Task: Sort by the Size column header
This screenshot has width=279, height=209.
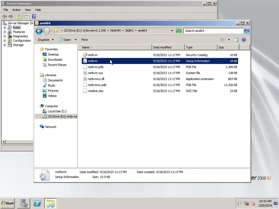Action: coord(228,47)
